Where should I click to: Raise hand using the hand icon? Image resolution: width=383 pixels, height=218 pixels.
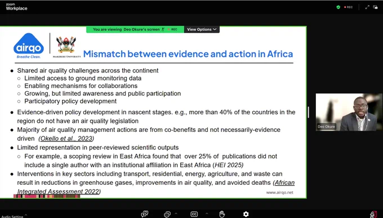[x=222, y=214]
